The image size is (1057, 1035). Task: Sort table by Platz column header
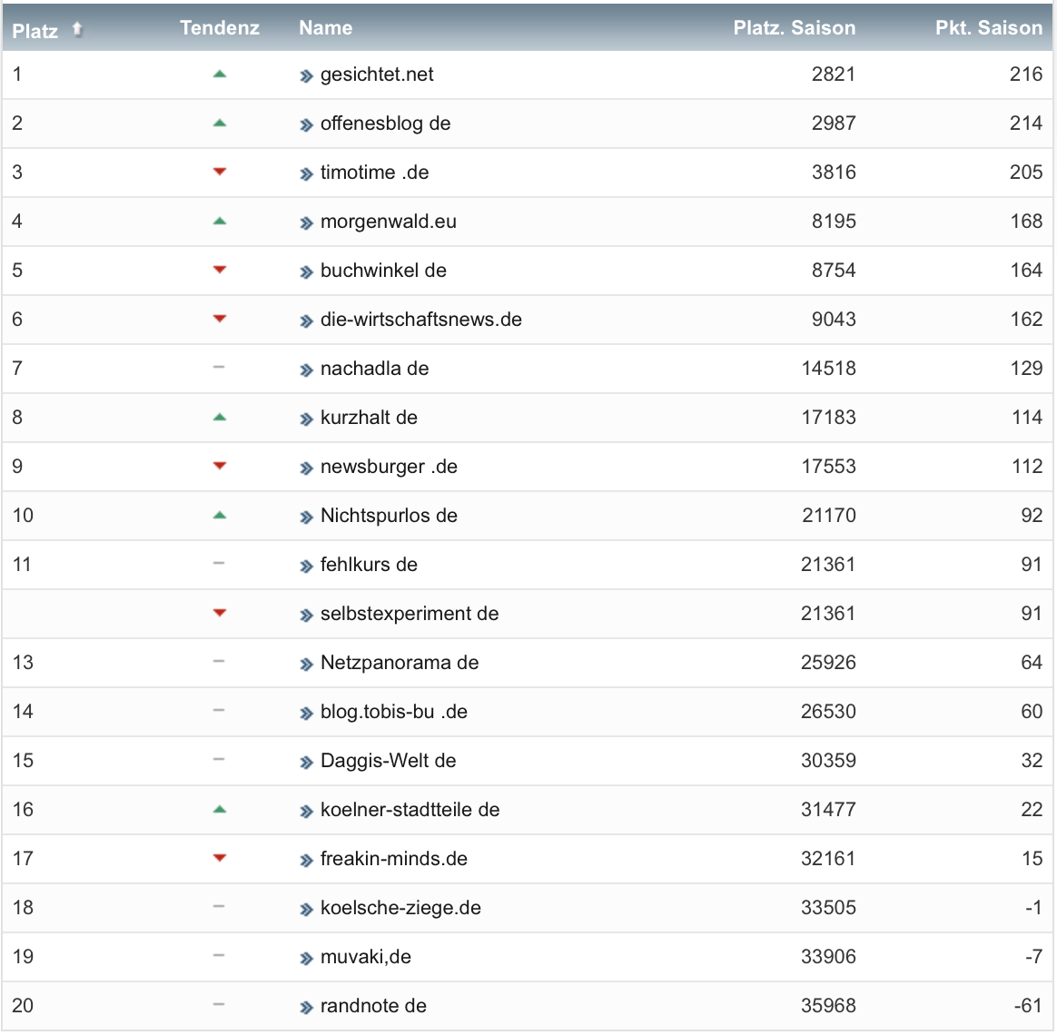tap(35, 30)
